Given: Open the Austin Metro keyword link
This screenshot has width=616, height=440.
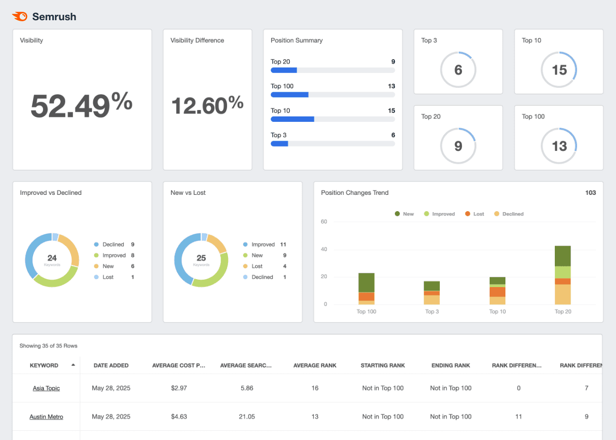Looking at the screenshot, I should (x=46, y=417).
